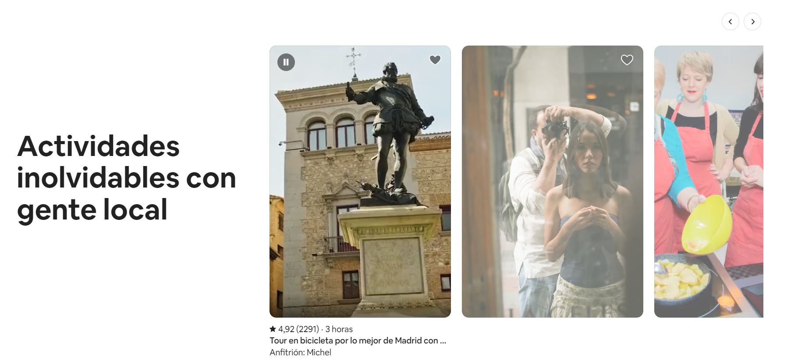The width and height of the screenshot is (798, 361).
Task: Go back with left chevron arrow
Action: click(x=731, y=21)
